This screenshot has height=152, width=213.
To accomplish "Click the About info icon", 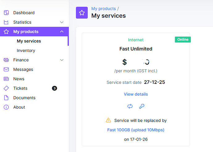I will pyautogui.click(x=6, y=107).
